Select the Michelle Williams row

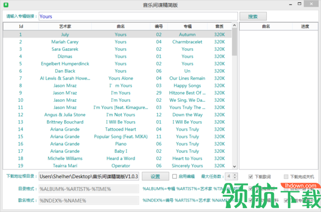click(117, 158)
